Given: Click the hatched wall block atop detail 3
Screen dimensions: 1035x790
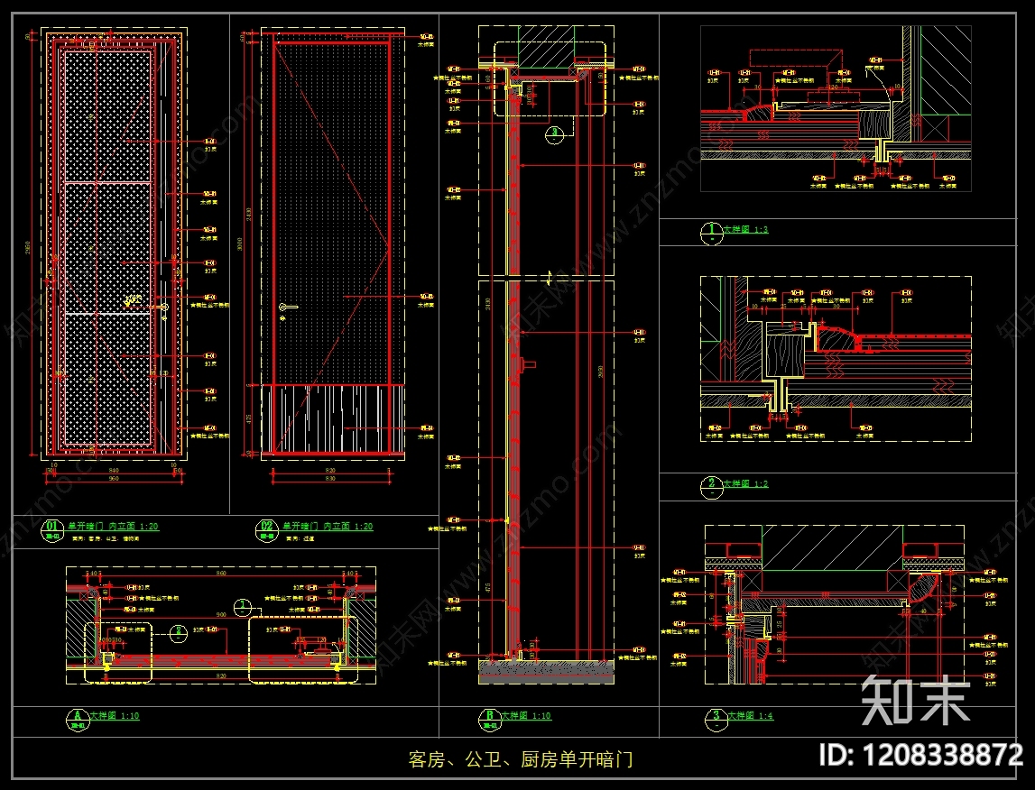Looking at the screenshot, I should pos(832,548).
